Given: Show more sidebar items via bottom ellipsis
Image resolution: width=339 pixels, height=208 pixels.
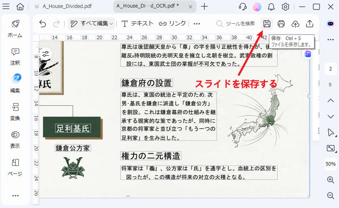Looking at the screenshot, I should click(x=15, y=196).
